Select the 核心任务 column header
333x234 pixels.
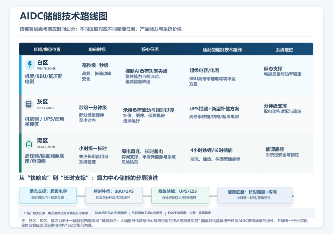150,49
